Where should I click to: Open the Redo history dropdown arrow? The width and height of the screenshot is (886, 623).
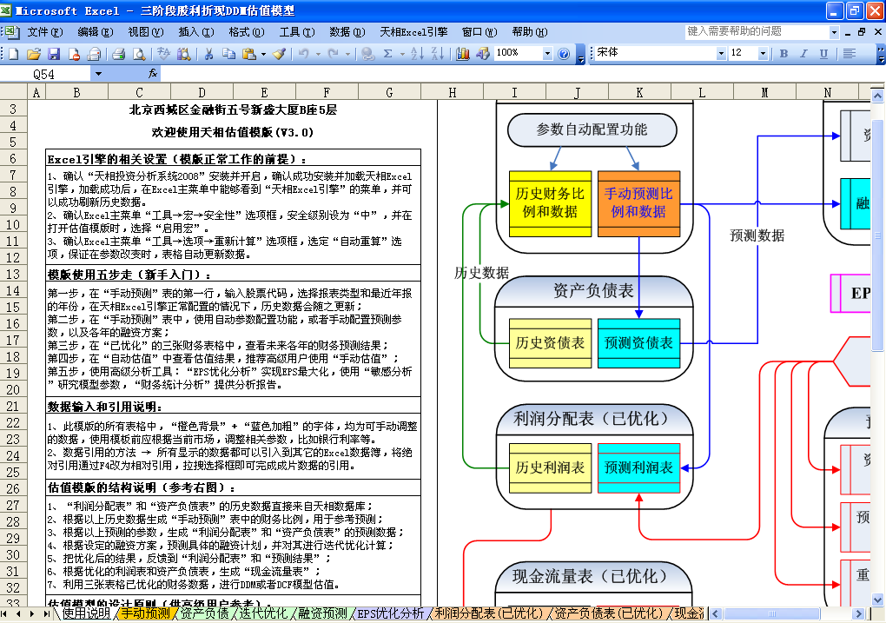tap(347, 54)
